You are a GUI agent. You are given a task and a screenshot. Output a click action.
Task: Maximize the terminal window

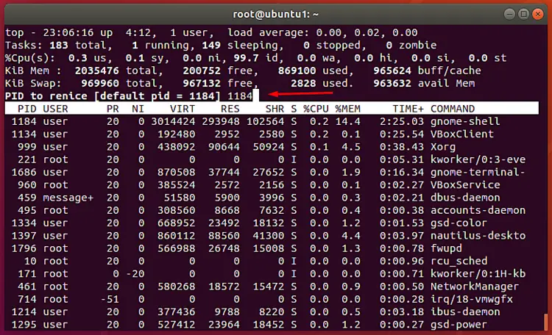[523, 12]
